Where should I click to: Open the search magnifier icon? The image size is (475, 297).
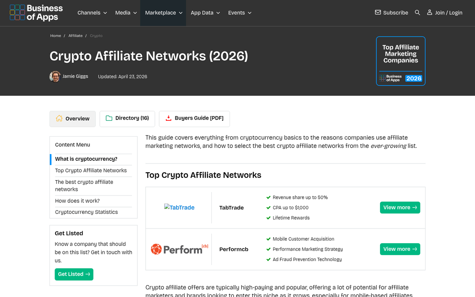417,13
